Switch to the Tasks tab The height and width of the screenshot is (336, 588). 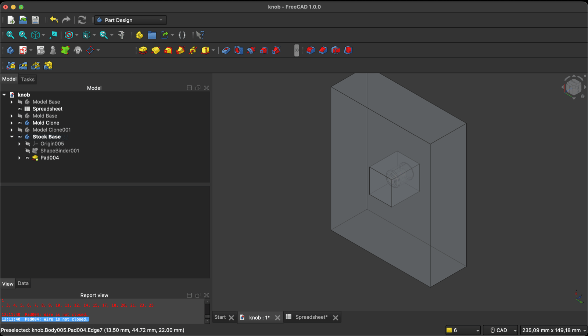click(x=28, y=79)
